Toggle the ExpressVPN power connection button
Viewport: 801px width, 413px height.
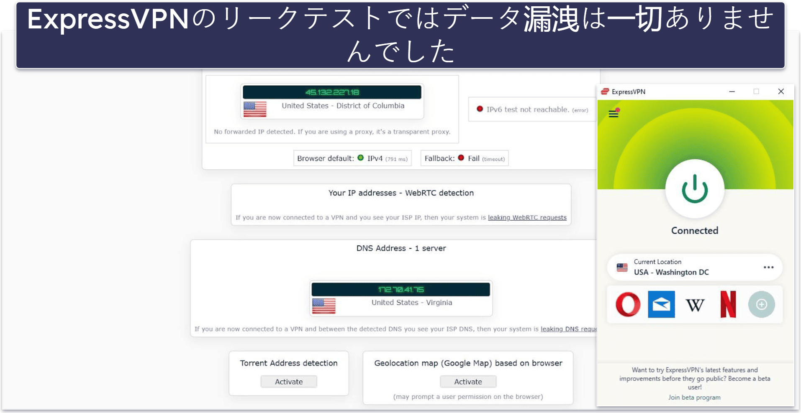[x=695, y=189]
